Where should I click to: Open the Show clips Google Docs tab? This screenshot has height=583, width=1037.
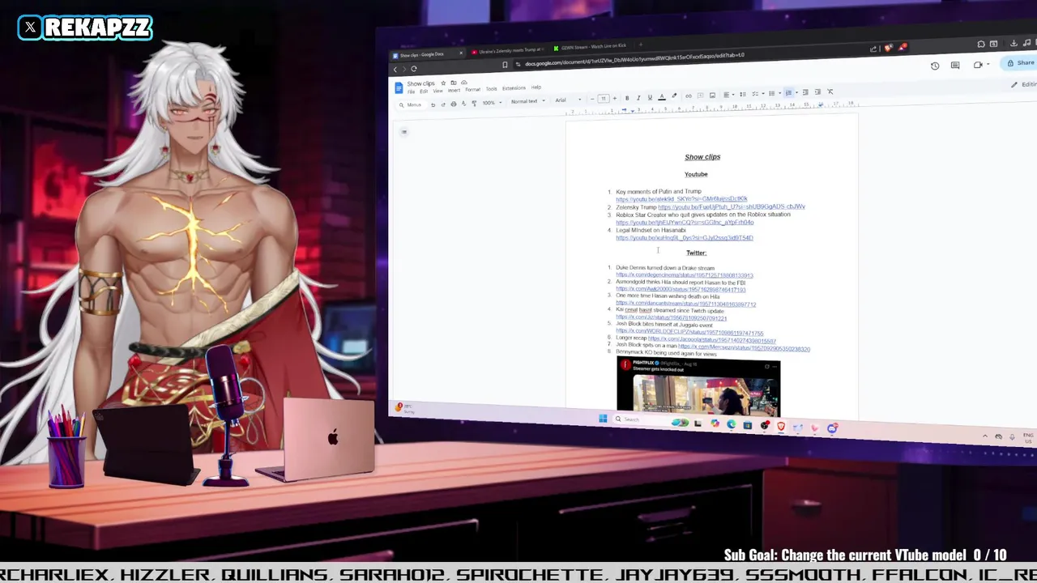click(427, 54)
